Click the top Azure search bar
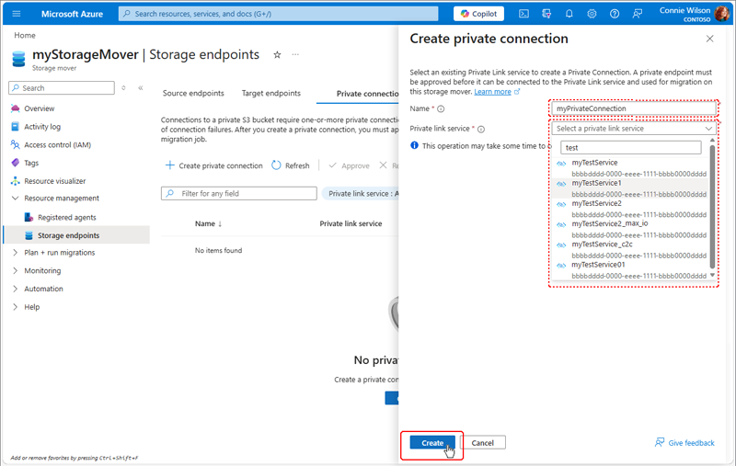The image size is (736, 466). point(279,14)
